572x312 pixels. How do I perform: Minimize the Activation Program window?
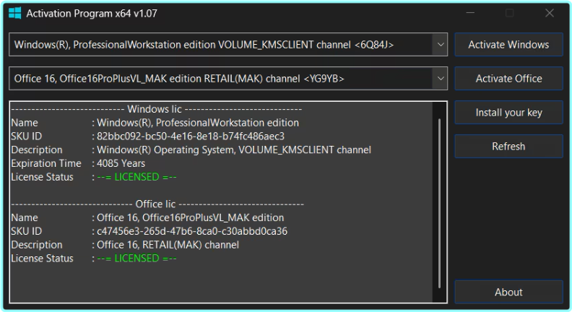click(x=470, y=13)
